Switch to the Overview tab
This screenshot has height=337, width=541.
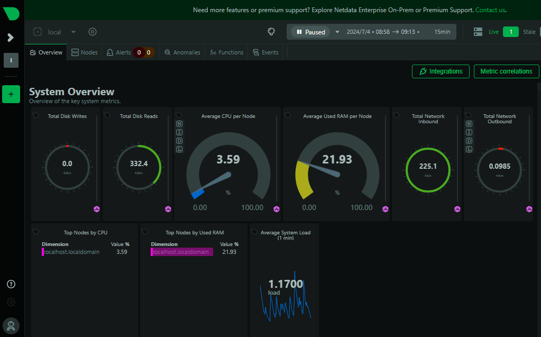[46, 52]
